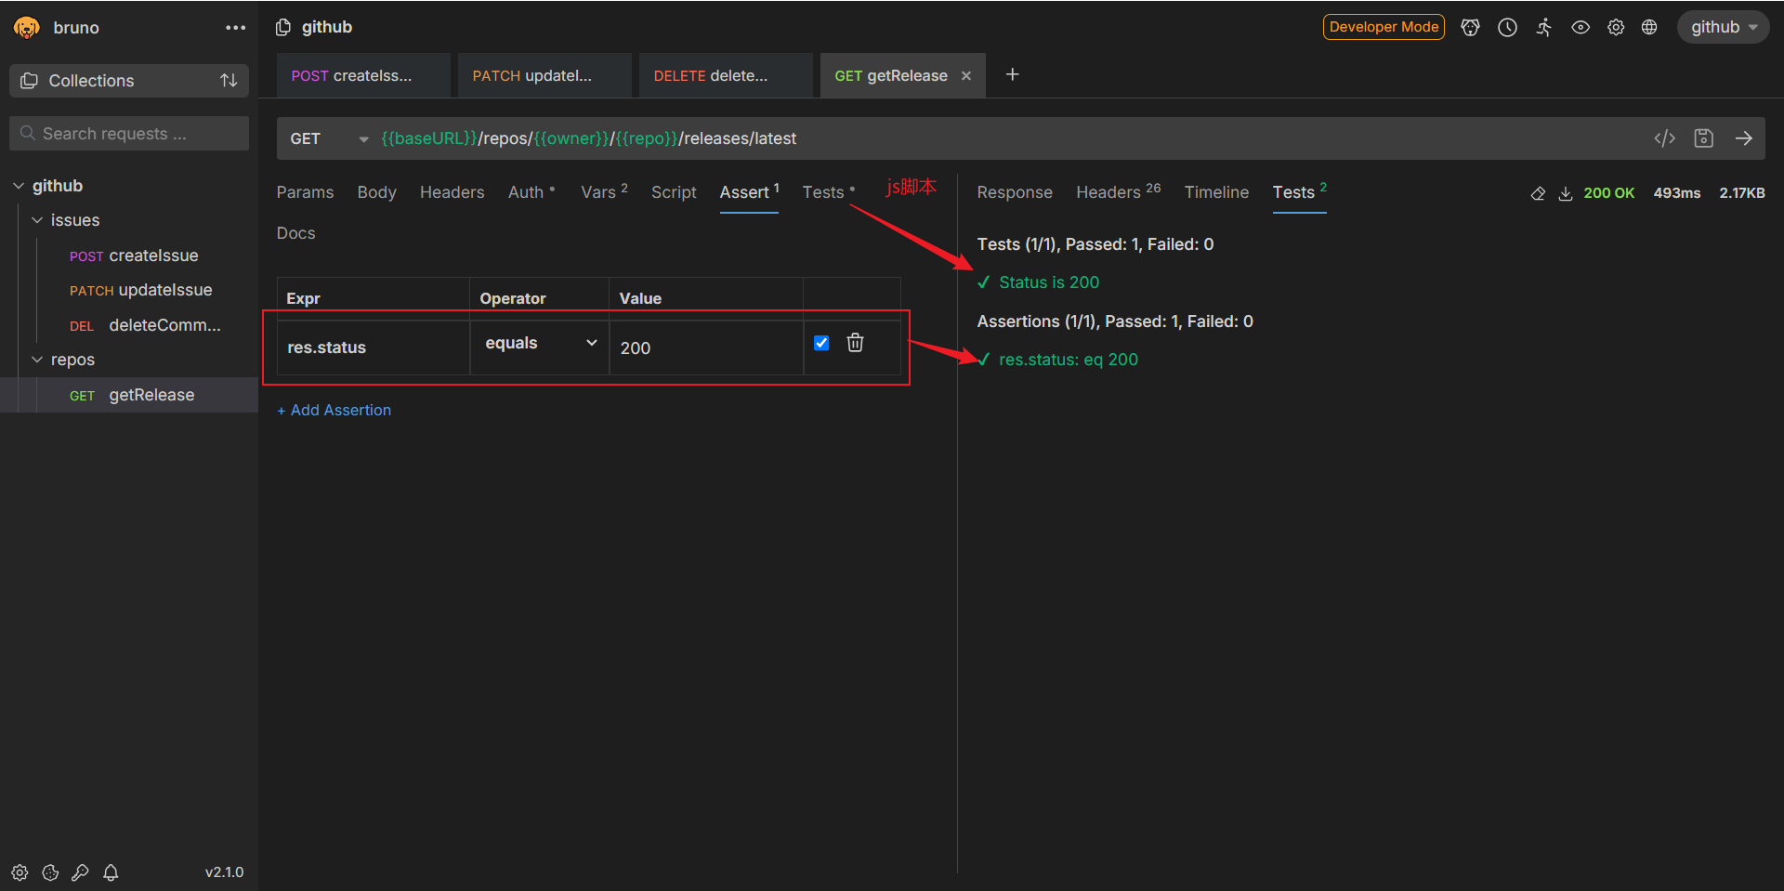Image resolution: width=1784 pixels, height=891 pixels.
Task: Click the wrench tool icon in bottom bar
Action: (80, 872)
